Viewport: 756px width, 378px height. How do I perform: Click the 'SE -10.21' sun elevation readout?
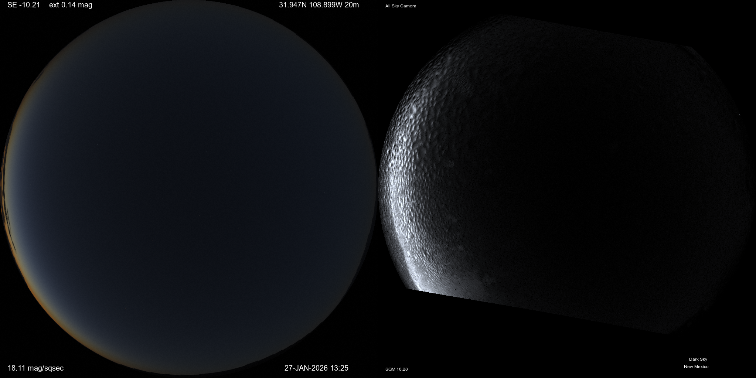pyautogui.click(x=24, y=5)
